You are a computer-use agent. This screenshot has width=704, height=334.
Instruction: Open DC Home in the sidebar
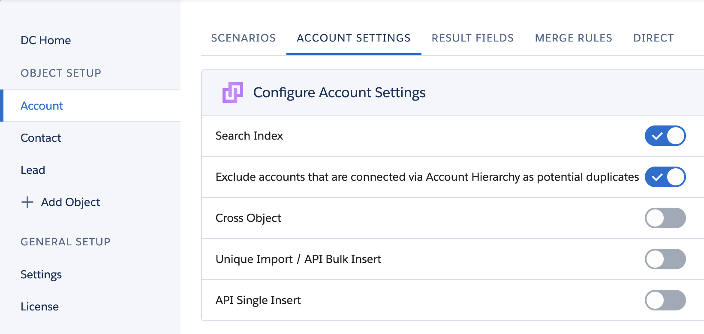pos(46,40)
